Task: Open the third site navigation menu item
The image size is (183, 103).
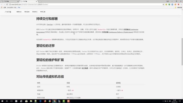Action: (x=35, y=12)
